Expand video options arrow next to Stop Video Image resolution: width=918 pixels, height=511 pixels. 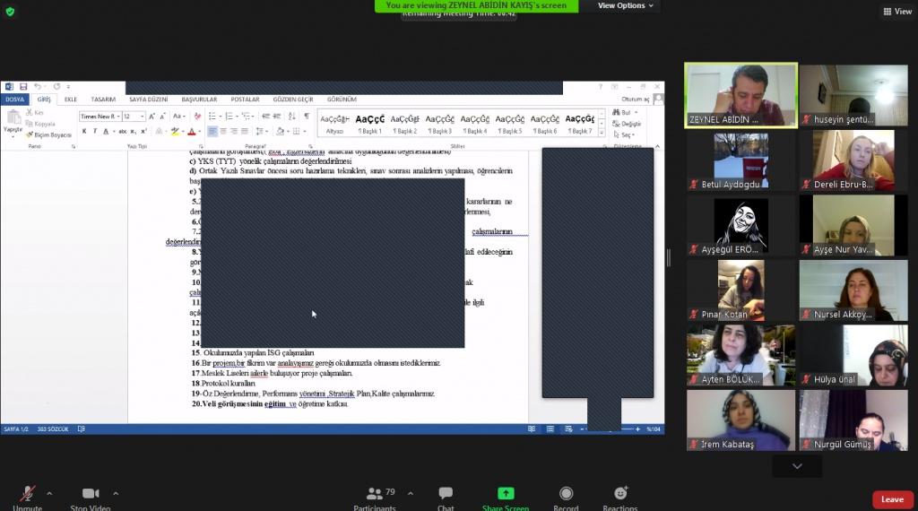tap(116, 493)
